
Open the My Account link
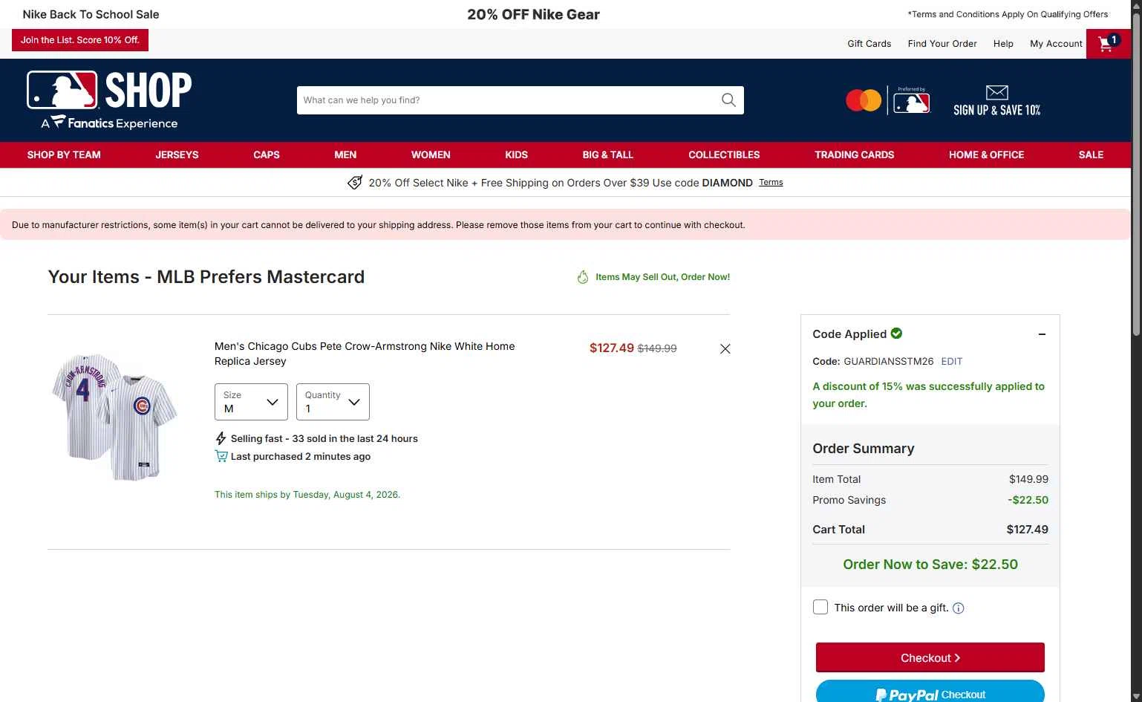point(1056,44)
